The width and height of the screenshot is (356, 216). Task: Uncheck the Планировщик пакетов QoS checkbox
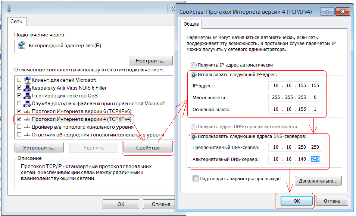click(x=19, y=96)
